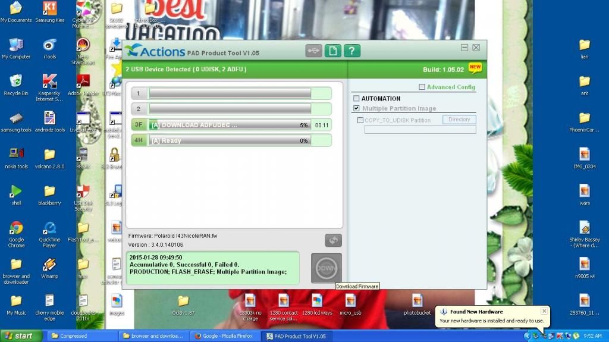Click the round DOWN download firmware button
The image size is (609, 342).
327,268
